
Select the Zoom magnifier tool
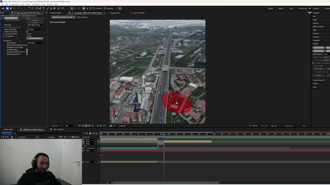[x=14, y=8]
